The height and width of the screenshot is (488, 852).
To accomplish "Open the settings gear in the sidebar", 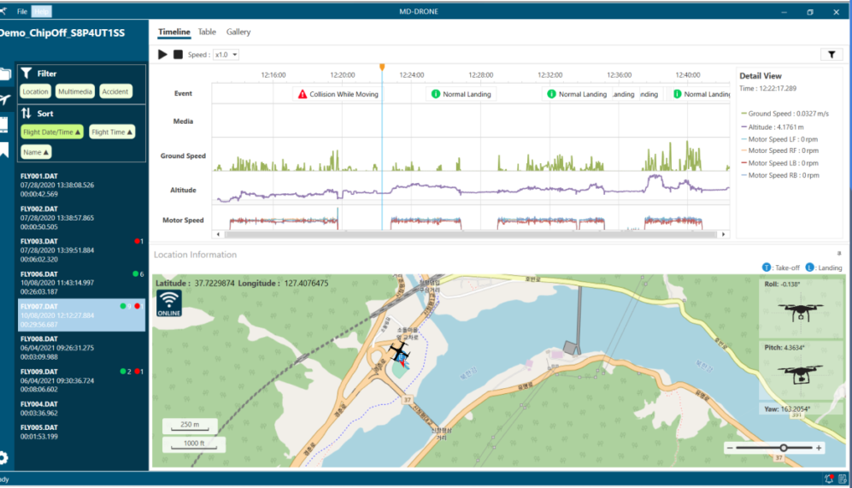I will (x=3, y=457).
